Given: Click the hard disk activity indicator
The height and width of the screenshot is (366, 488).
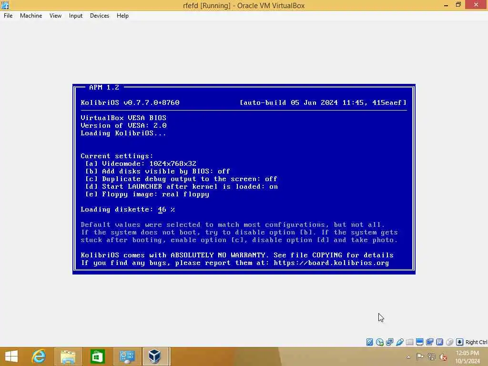Looking at the screenshot, I should coord(369,342).
